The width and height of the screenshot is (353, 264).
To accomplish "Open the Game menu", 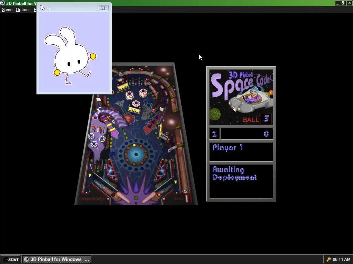I will coord(7,10).
